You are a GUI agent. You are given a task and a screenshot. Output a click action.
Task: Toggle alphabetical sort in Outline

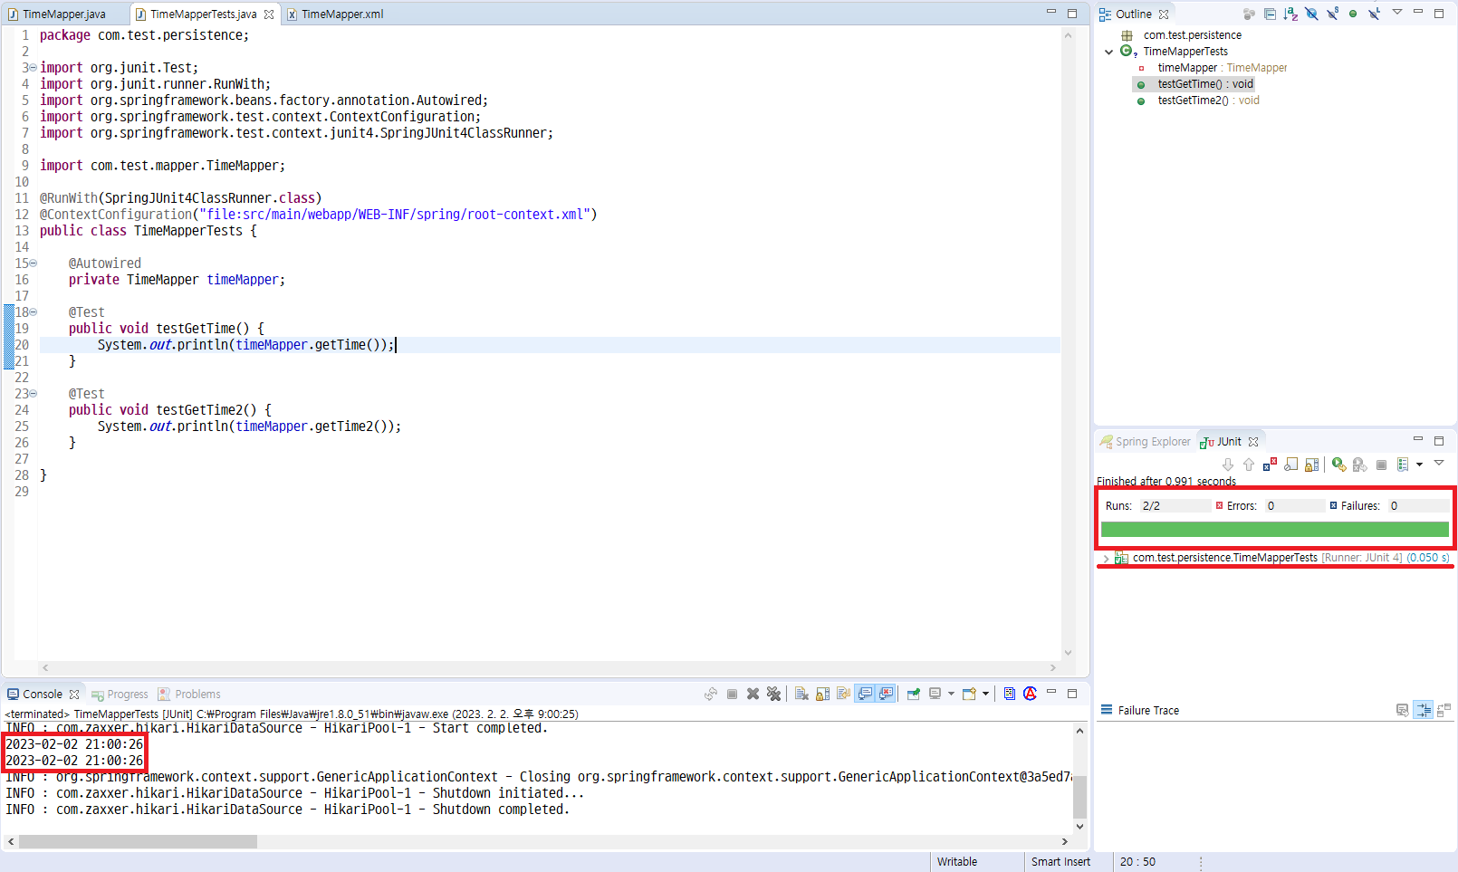point(1290,14)
